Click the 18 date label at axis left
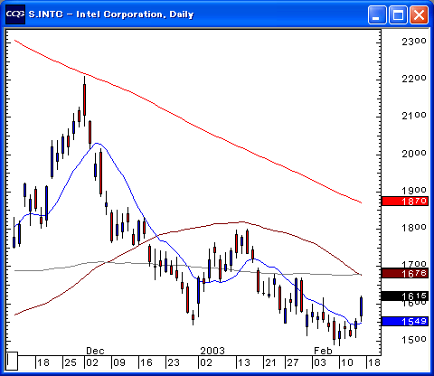Screen dimensions: 434x376 [43, 362]
